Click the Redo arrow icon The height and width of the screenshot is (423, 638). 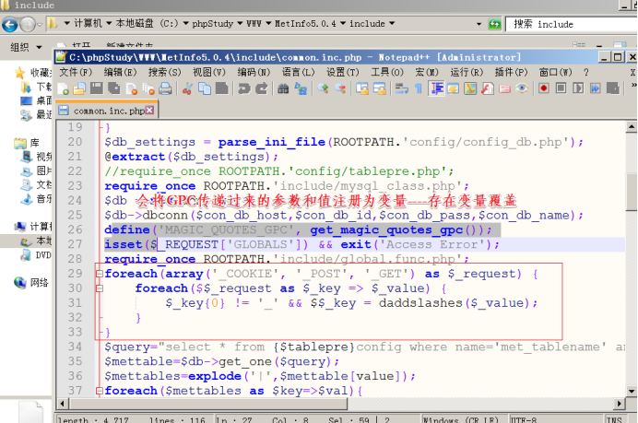point(262,88)
